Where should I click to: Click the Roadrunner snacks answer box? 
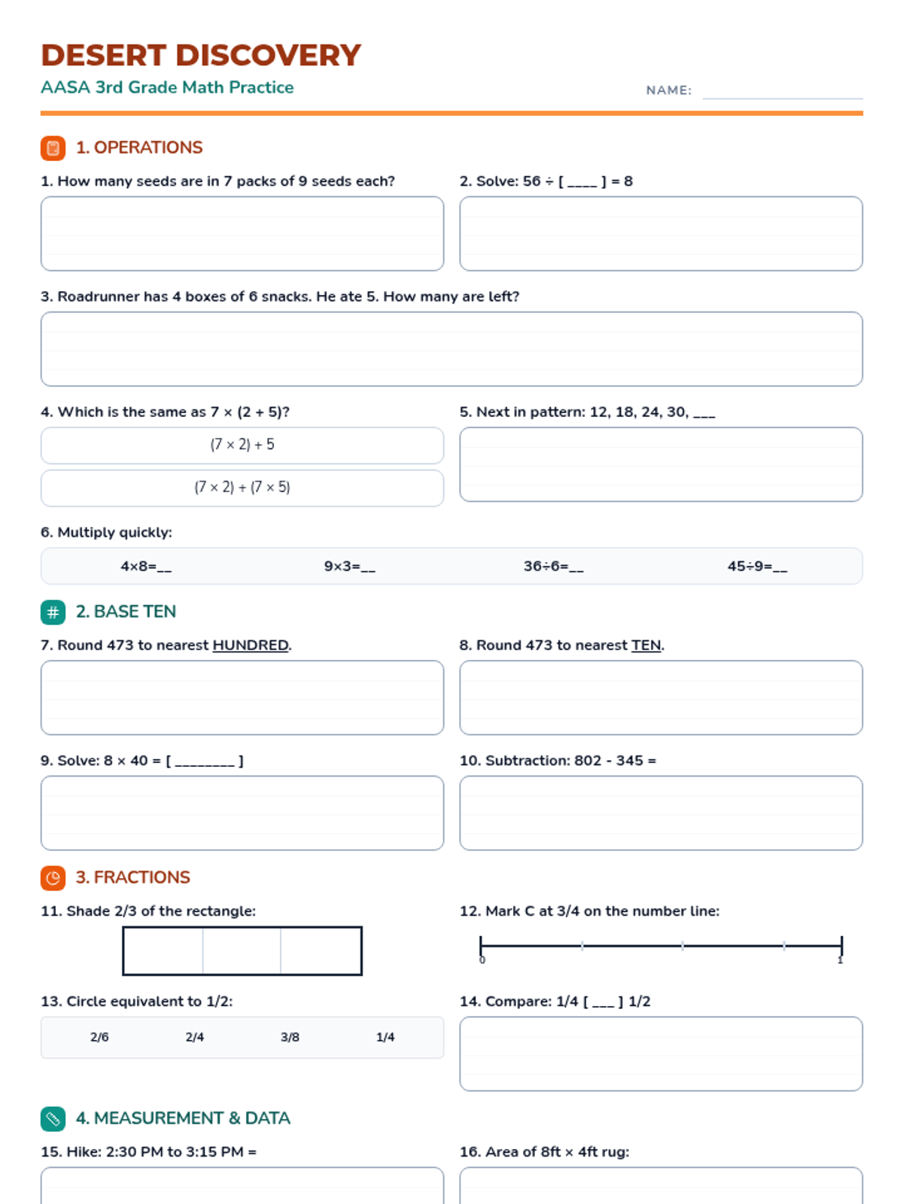[x=451, y=349]
